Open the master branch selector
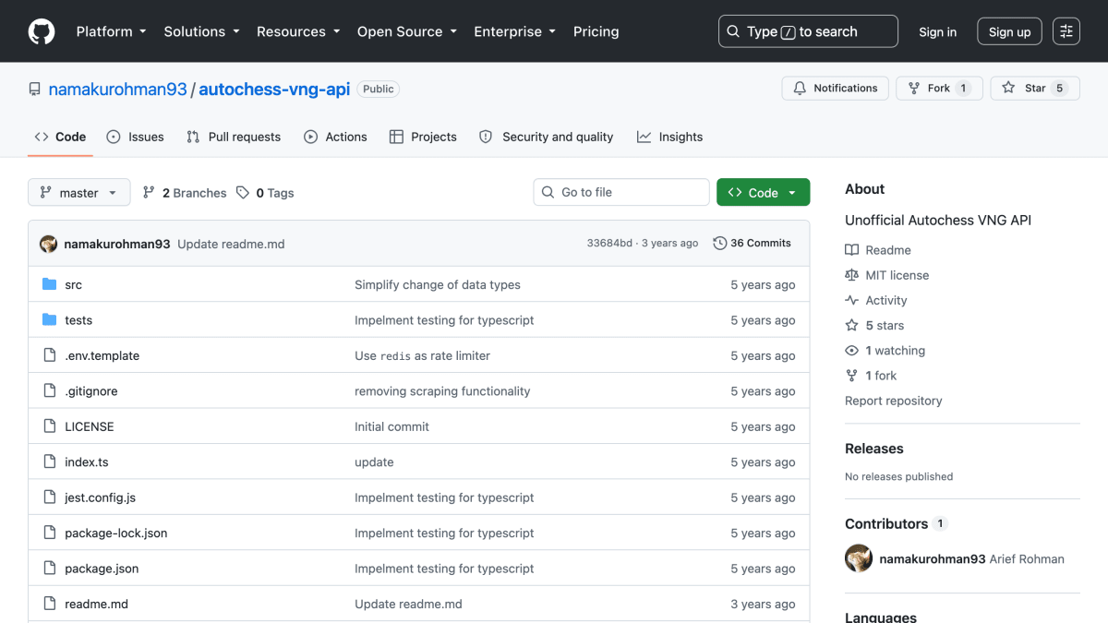The height and width of the screenshot is (623, 1108). (79, 193)
